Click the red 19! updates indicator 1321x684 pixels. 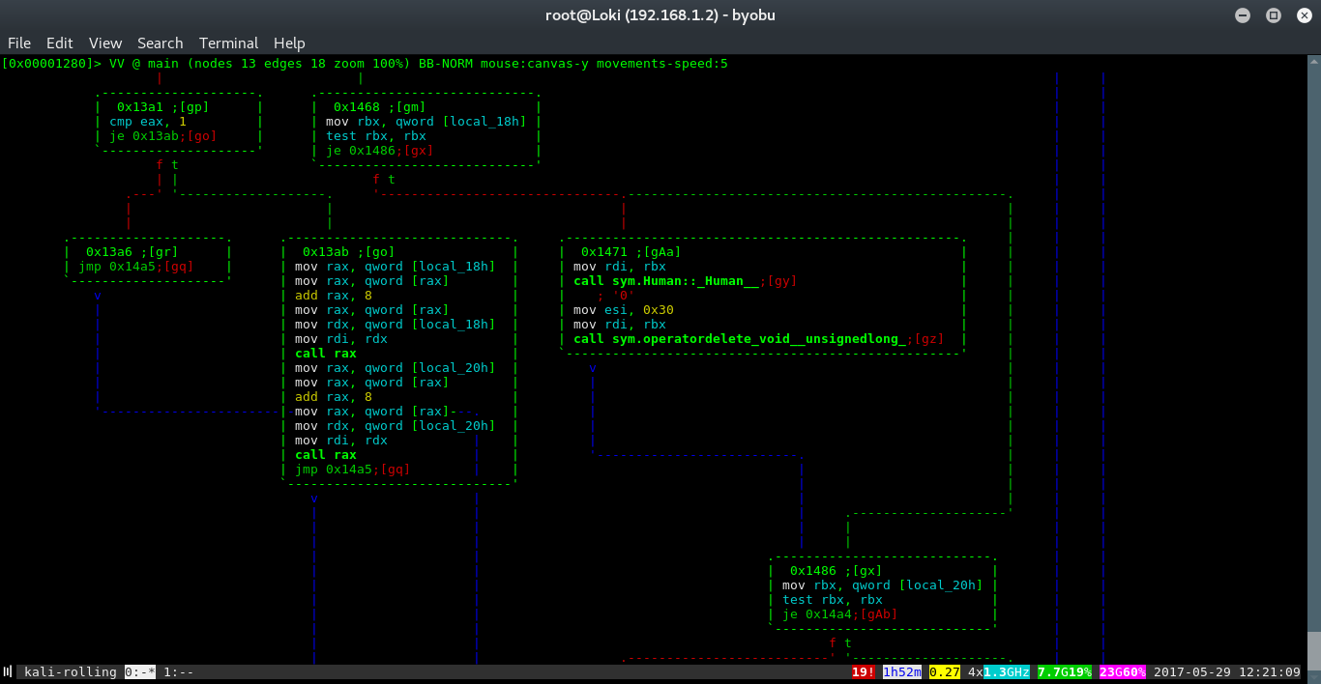[864, 671]
